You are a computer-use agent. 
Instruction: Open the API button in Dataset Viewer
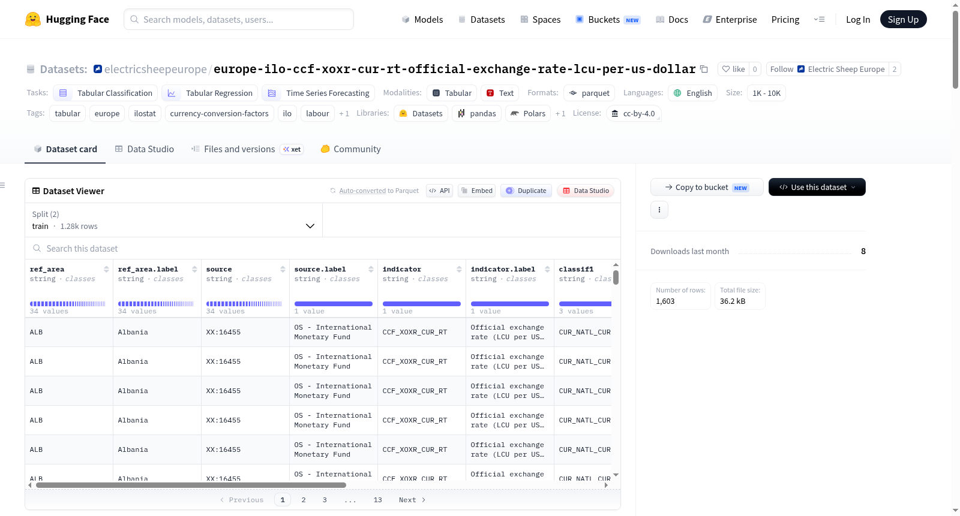pos(439,191)
